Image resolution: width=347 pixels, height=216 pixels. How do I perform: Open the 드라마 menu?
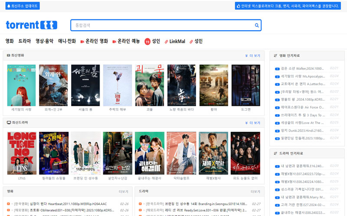point(25,41)
